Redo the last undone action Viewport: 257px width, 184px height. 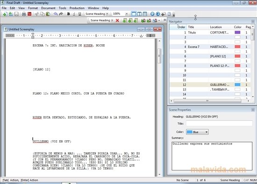pos(61,14)
